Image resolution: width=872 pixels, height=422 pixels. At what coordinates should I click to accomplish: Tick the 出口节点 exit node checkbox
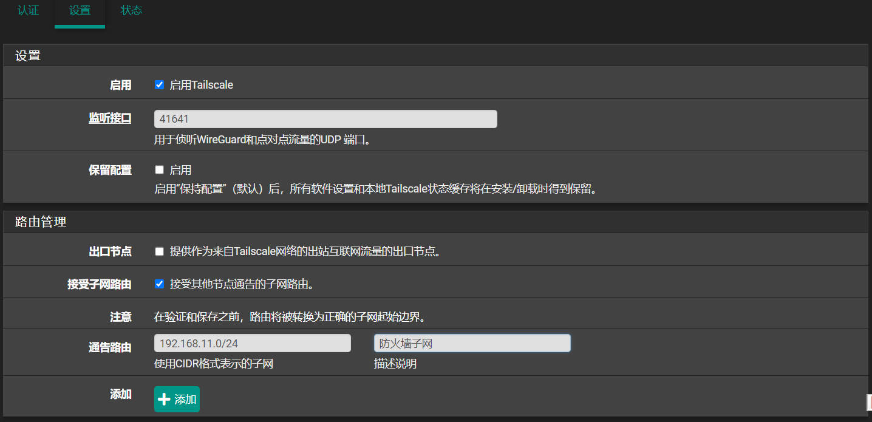160,251
